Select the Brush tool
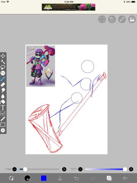 click(x=3, y=79)
